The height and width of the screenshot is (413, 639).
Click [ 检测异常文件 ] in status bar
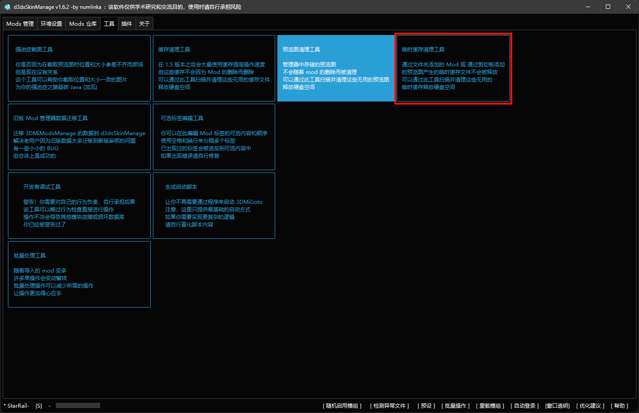pyautogui.click(x=390, y=406)
